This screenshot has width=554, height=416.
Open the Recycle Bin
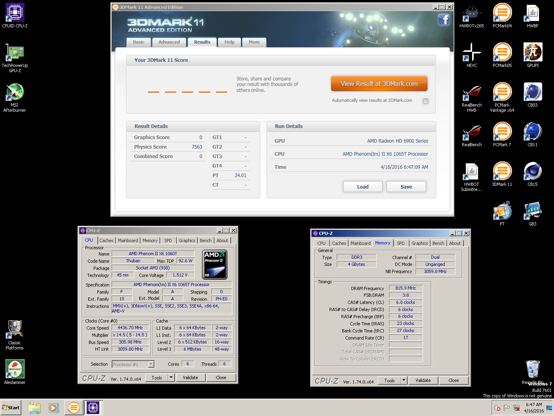click(x=533, y=372)
